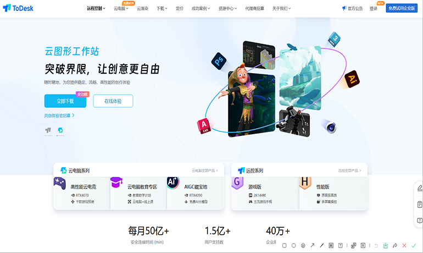The height and width of the screenshot is (253, 423).
Task: Click the 远控系列 heading
Action: [254, 170]
